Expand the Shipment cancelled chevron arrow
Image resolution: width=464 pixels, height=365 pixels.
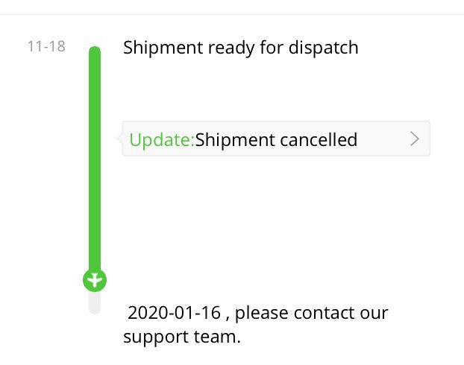pos(415,139)
